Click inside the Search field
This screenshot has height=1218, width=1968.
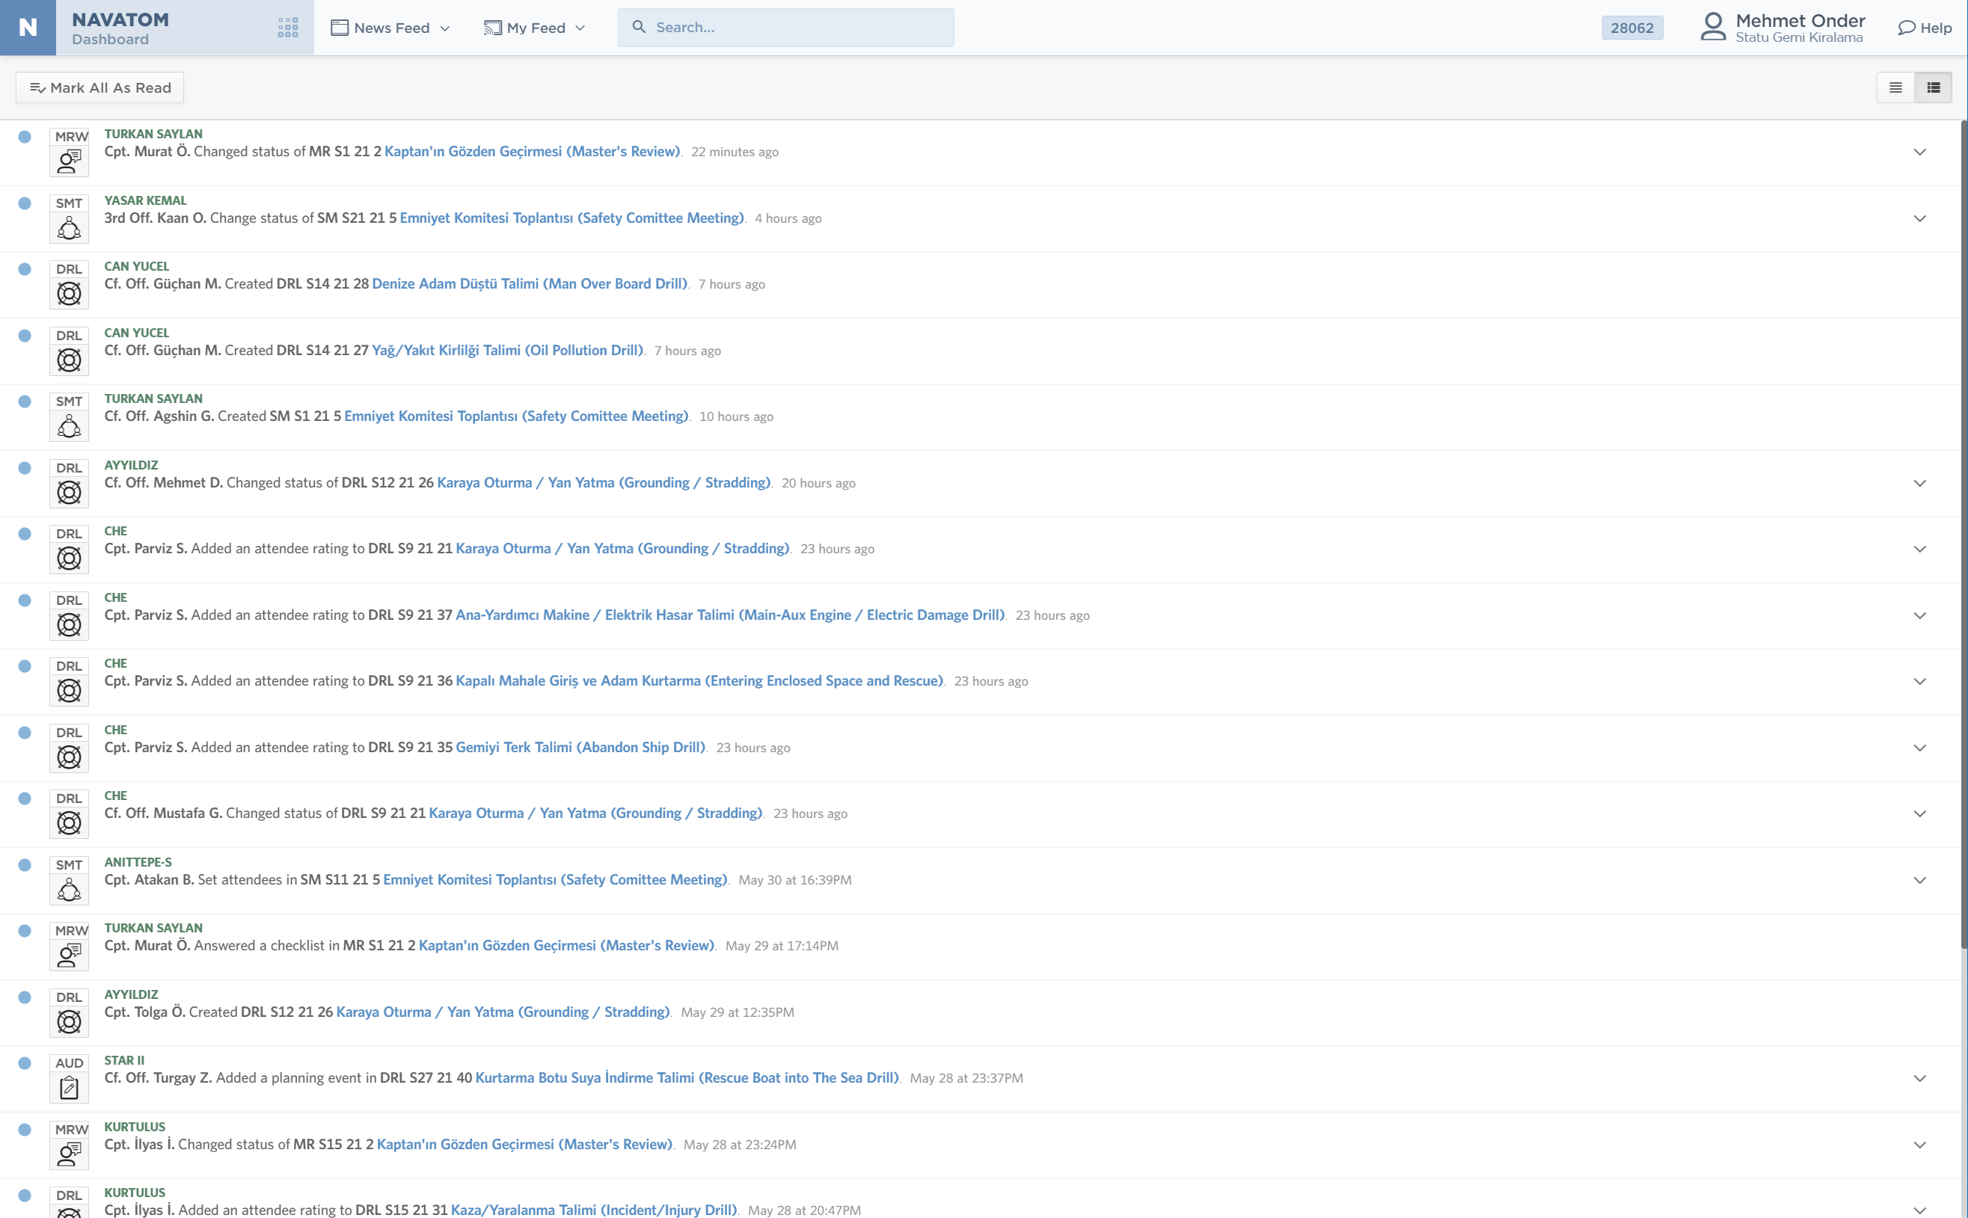pyautogui.click(x=785, y=27)
